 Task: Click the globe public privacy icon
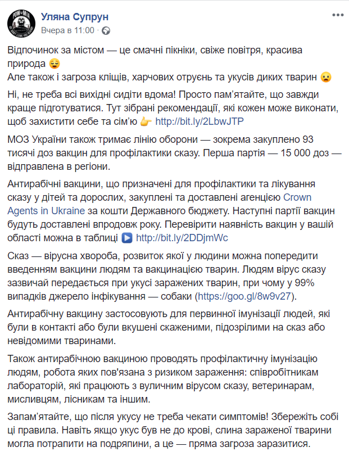click(106, 30)
